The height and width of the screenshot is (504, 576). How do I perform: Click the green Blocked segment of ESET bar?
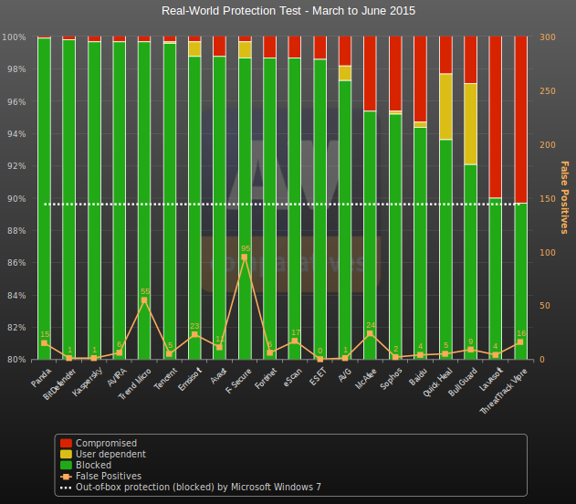pyautogui.click(x=320, y=209)
